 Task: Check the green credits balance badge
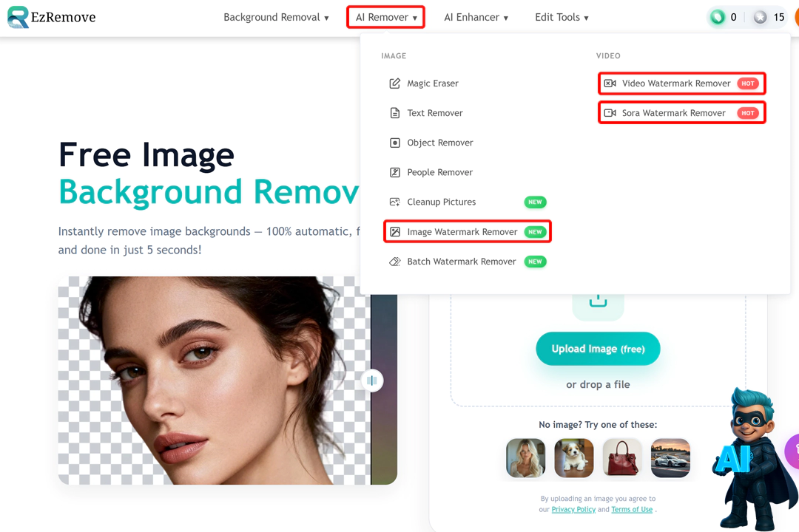(723, 16)
